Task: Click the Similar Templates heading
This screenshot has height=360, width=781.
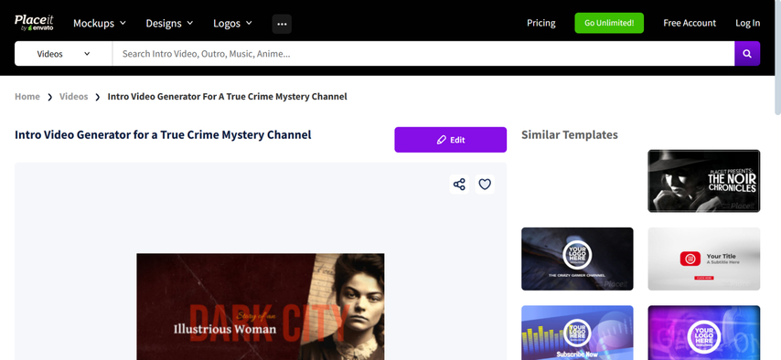Action: pyautogui.click(x=570, y=135)
